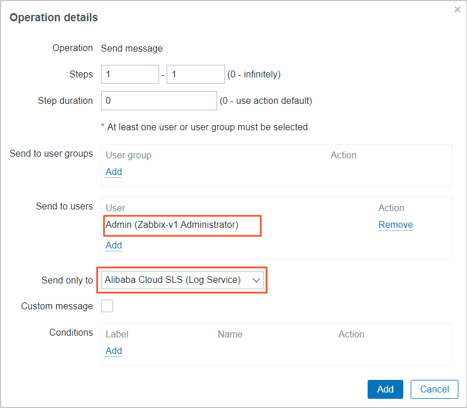Click the Custom message label
The width and height of the screenshot is (467, 408).
tap(57, 306)
